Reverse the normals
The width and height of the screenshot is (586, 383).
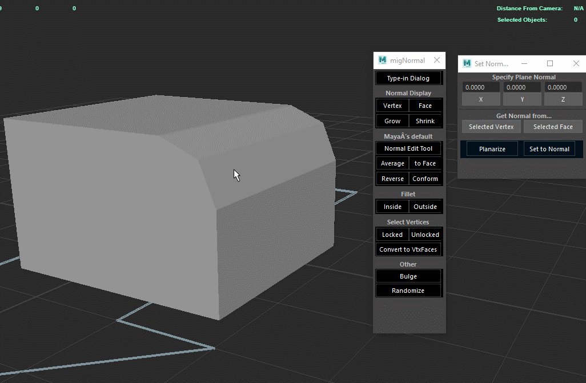point(392,178)
